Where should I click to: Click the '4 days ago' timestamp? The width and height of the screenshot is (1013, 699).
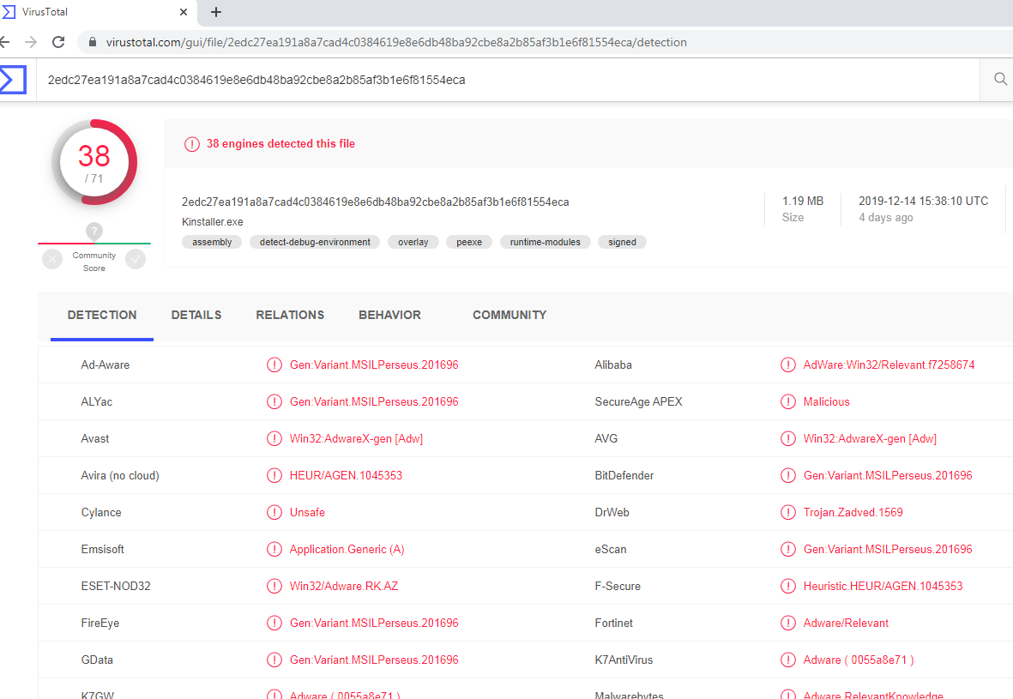click(886, 218)
